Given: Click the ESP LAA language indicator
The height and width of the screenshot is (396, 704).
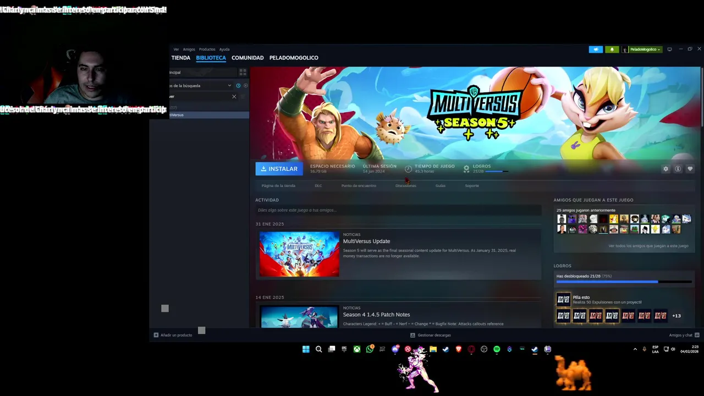Looking at the screenshot, I should coord(655,349).
